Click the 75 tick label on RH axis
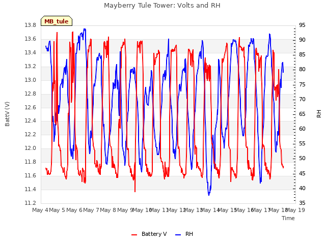The width and height of the screenshot is (326, 244). [x=302, y=84]
